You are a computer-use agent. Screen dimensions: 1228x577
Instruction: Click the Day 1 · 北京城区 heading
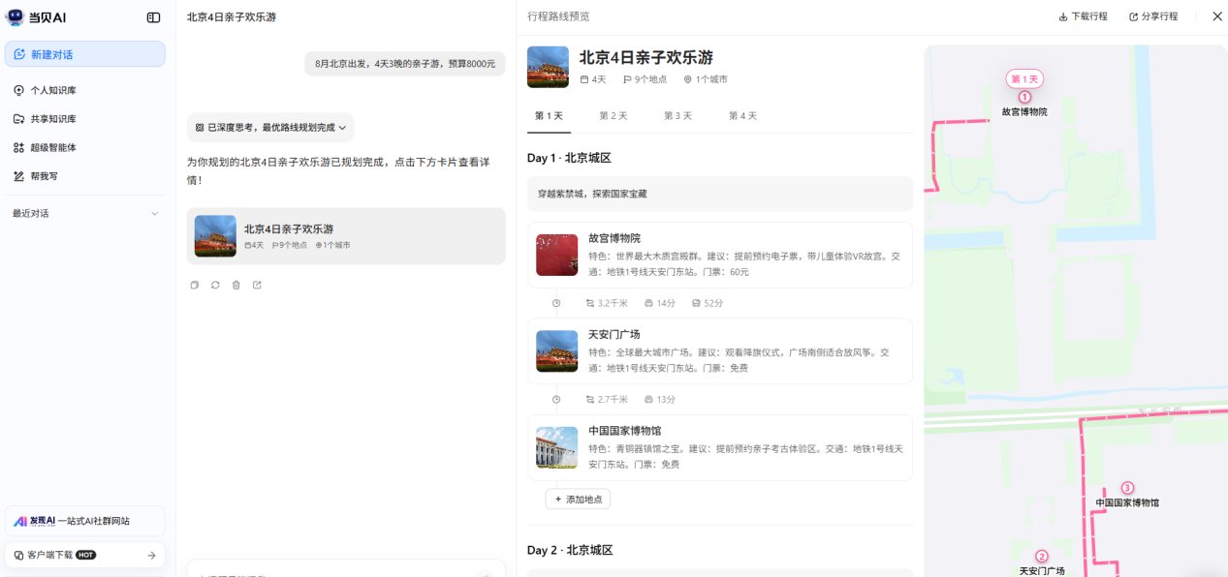[x=569, y=158]
